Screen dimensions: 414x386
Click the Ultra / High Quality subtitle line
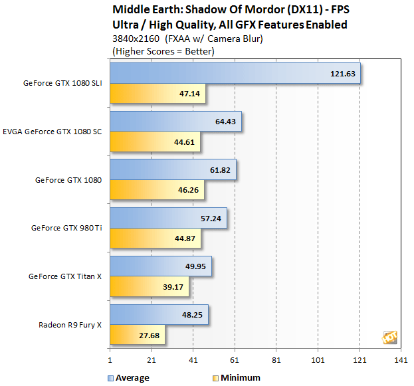pos(230,25)
